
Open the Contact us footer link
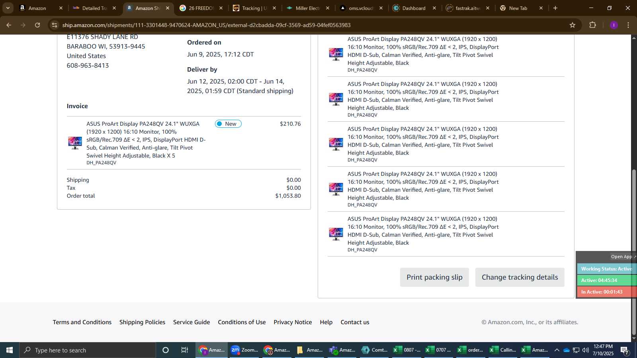[355, 322]
